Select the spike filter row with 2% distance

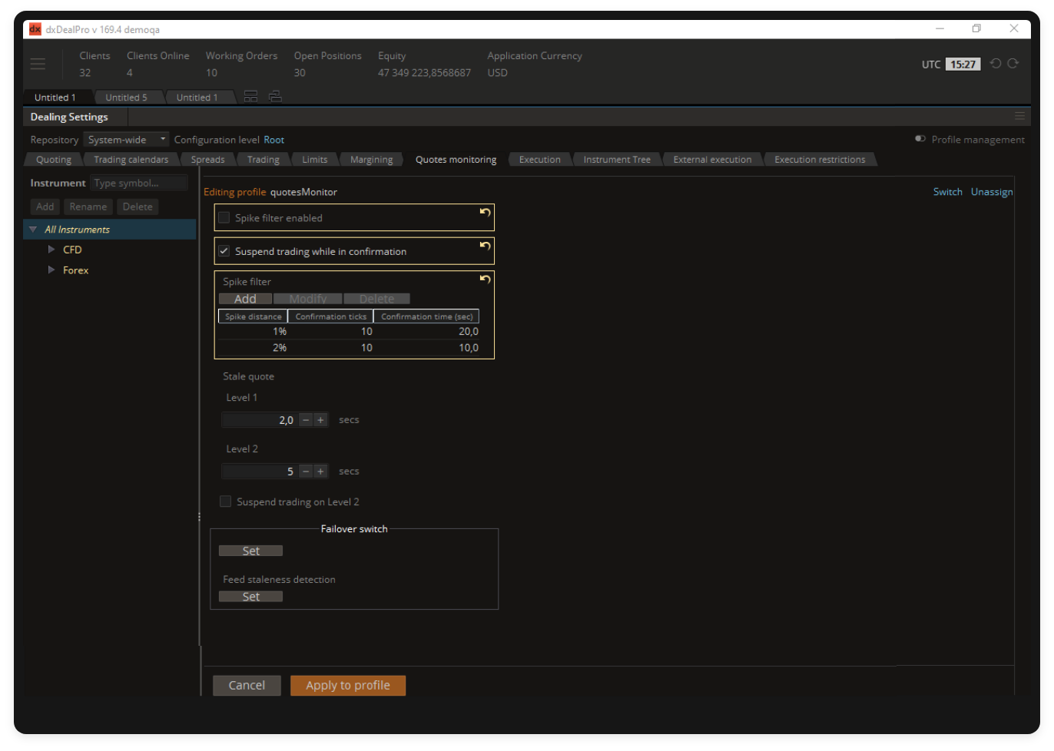pyautogui.click(x=349, y=348)
